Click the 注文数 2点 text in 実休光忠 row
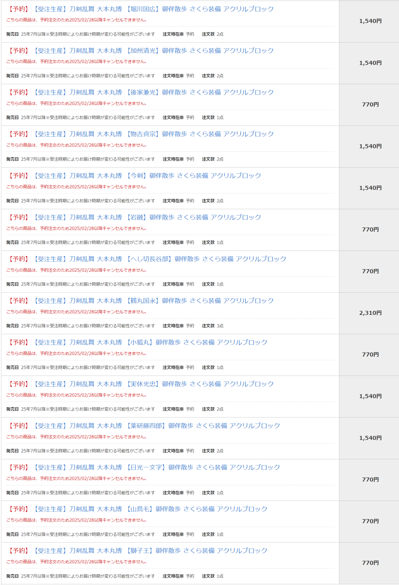Screen dimensions: 399x585 pyautogui.click(x=213, y=409)
